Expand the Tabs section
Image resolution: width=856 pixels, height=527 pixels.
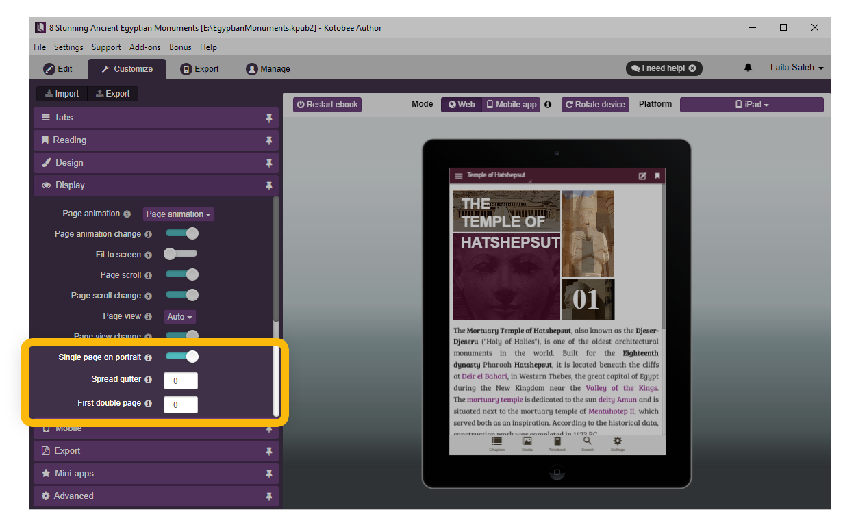[156, 118]
